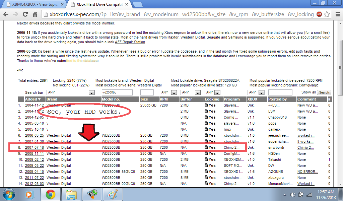Open FileZilla from the taskbar

point(92,194)
